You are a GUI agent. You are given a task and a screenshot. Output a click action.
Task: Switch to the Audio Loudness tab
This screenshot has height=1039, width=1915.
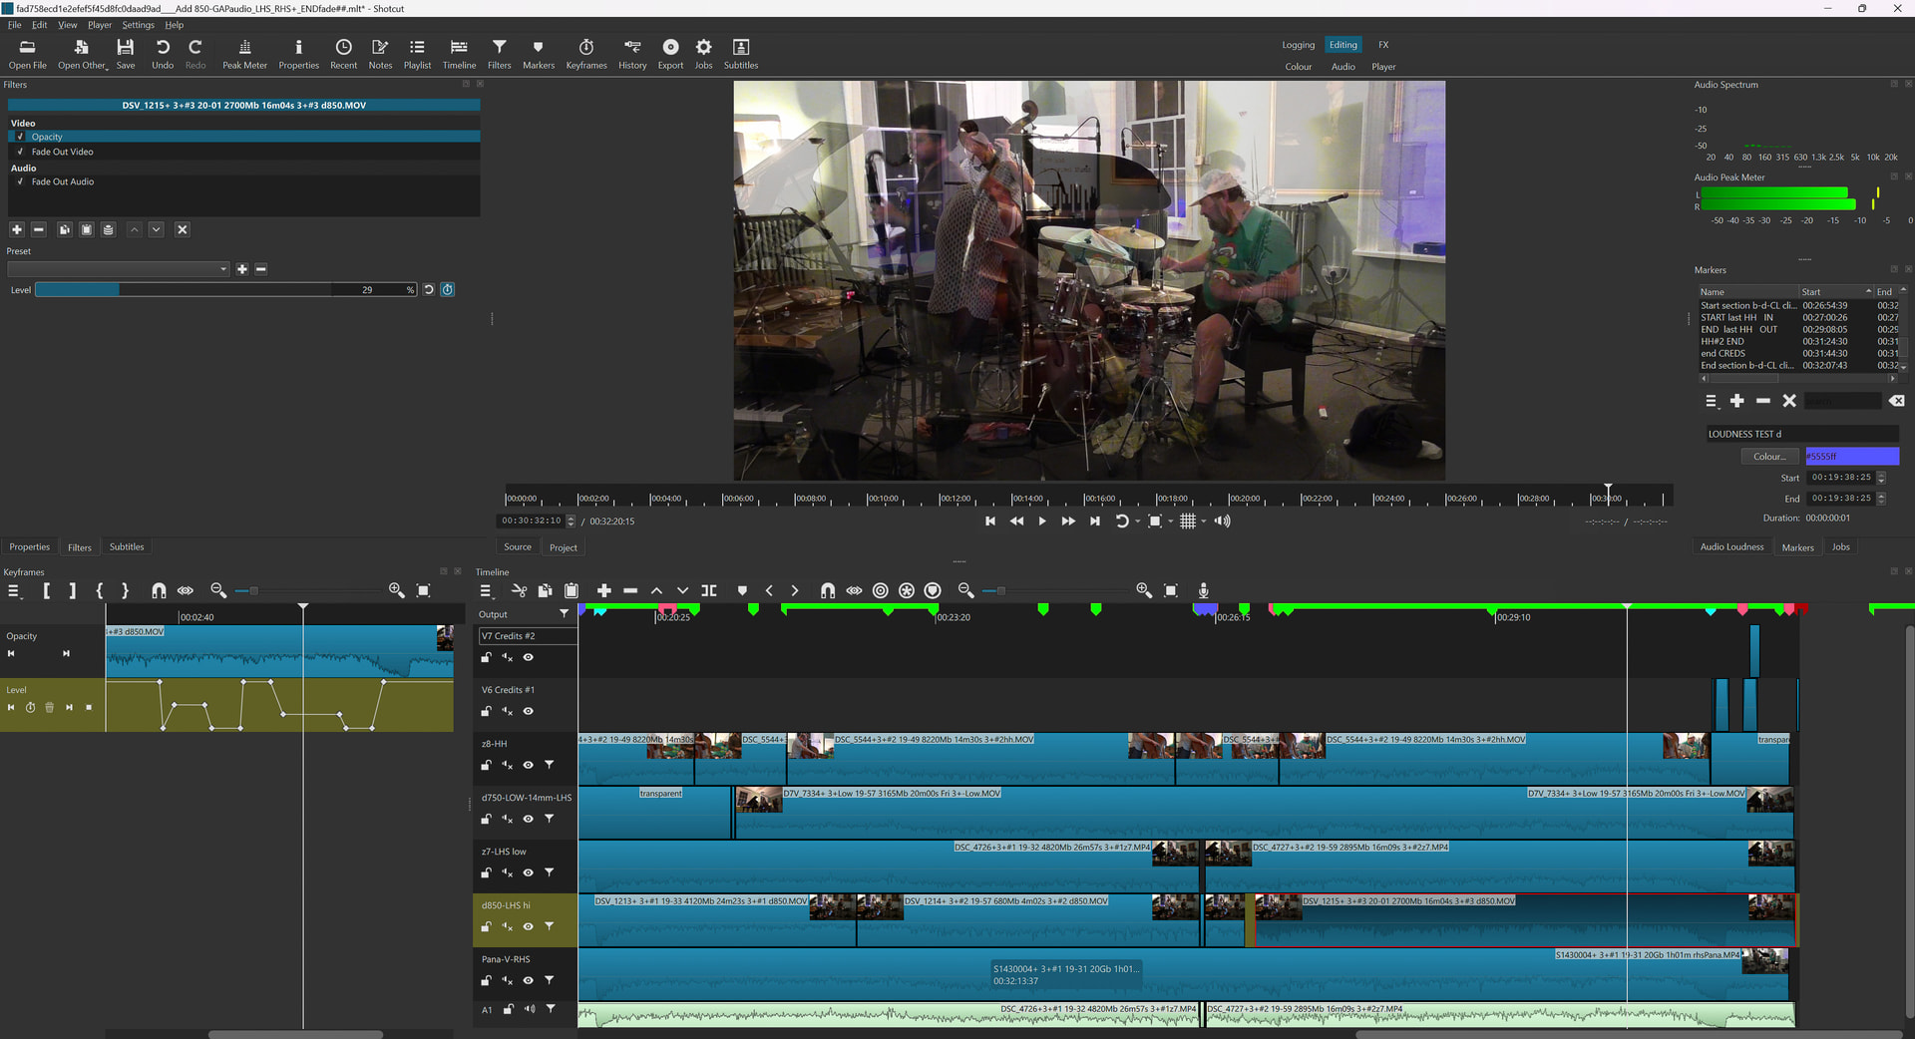pyautogui.click(x=1731, y=547)
